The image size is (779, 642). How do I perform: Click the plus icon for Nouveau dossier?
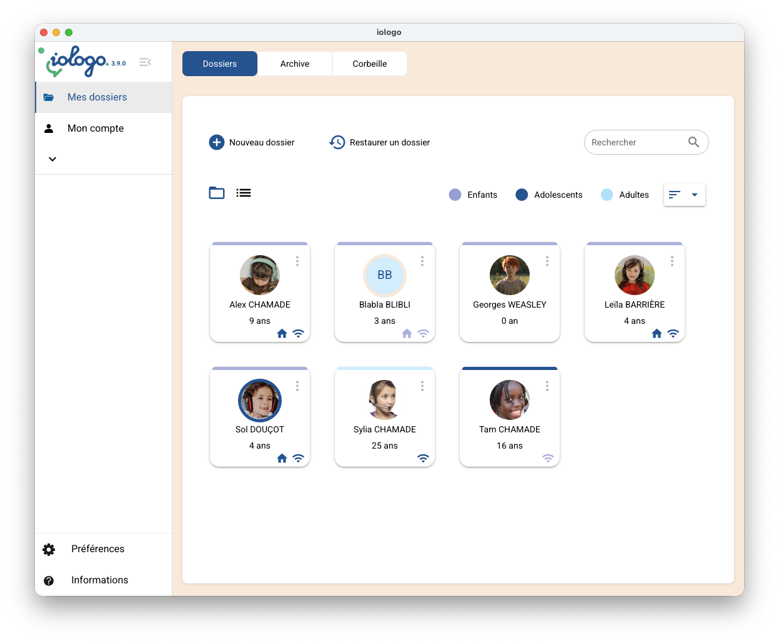[216, 142]
